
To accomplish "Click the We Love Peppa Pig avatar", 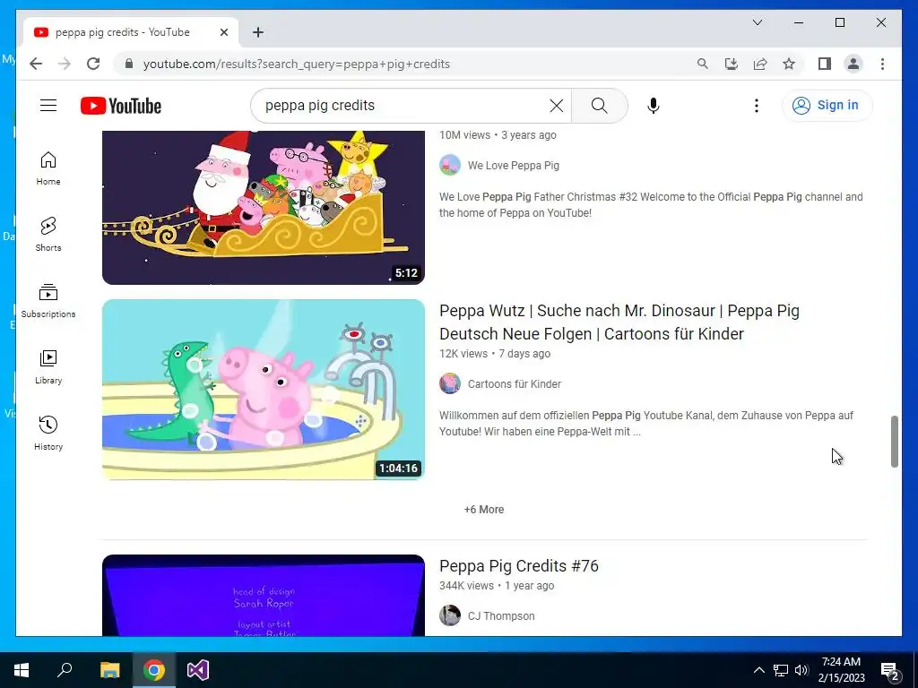I will pos(450,165).
